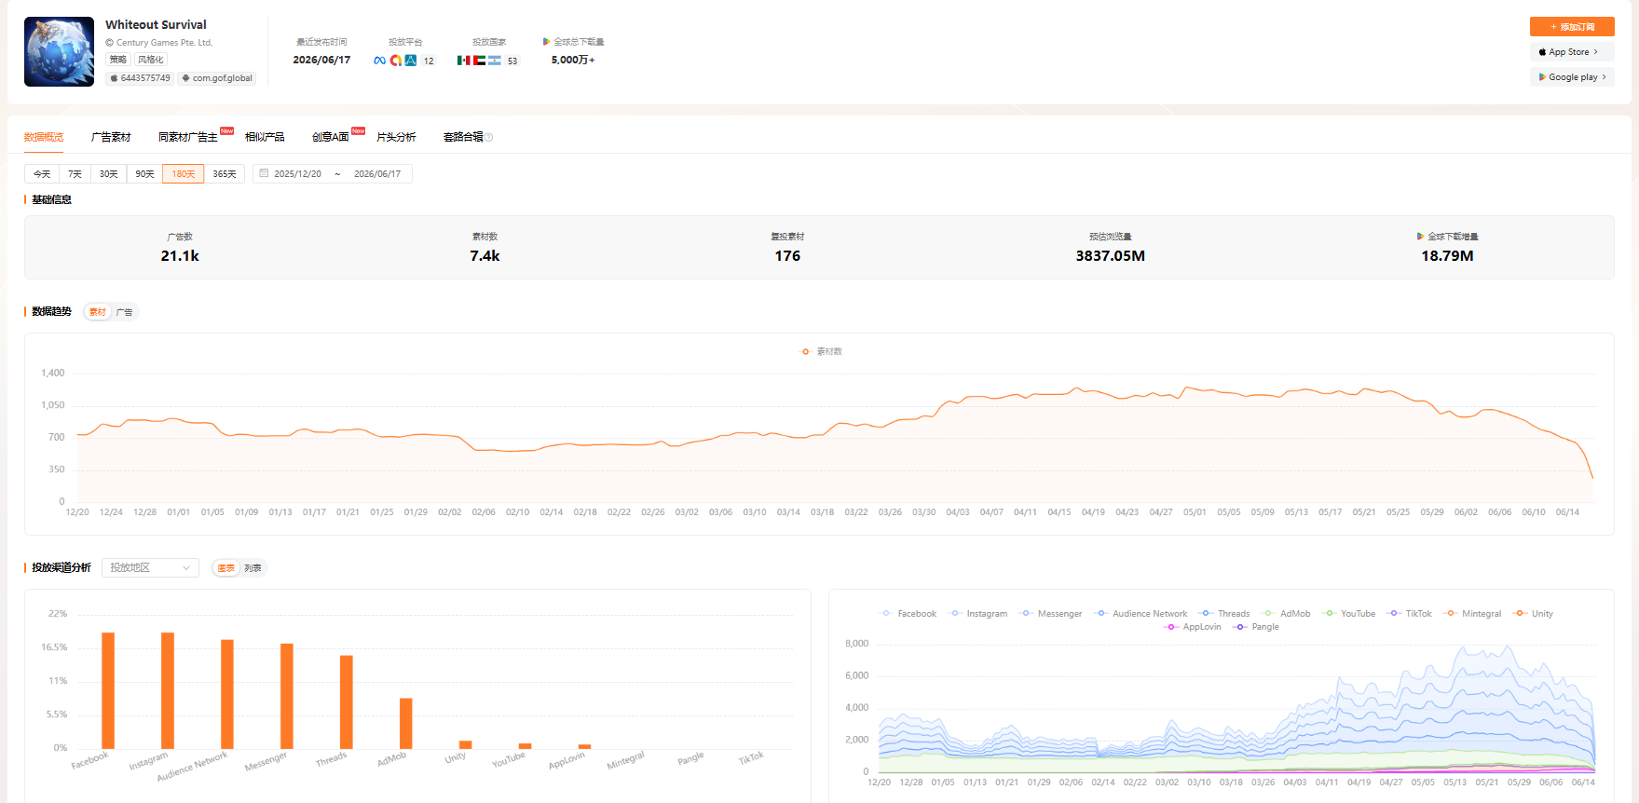Screen dimensions: 1639x803
Task: Click the Android package tag com.gof.global
Action: 217,78
